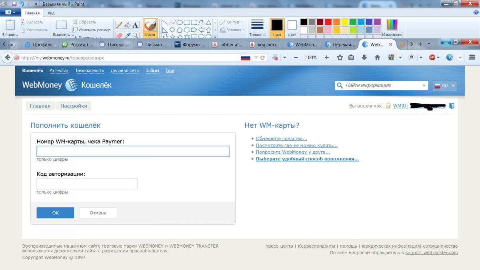This screenshot has width=480, height=270.
Task: Open the Paint file menu dropdown
Action: (10, 13)
